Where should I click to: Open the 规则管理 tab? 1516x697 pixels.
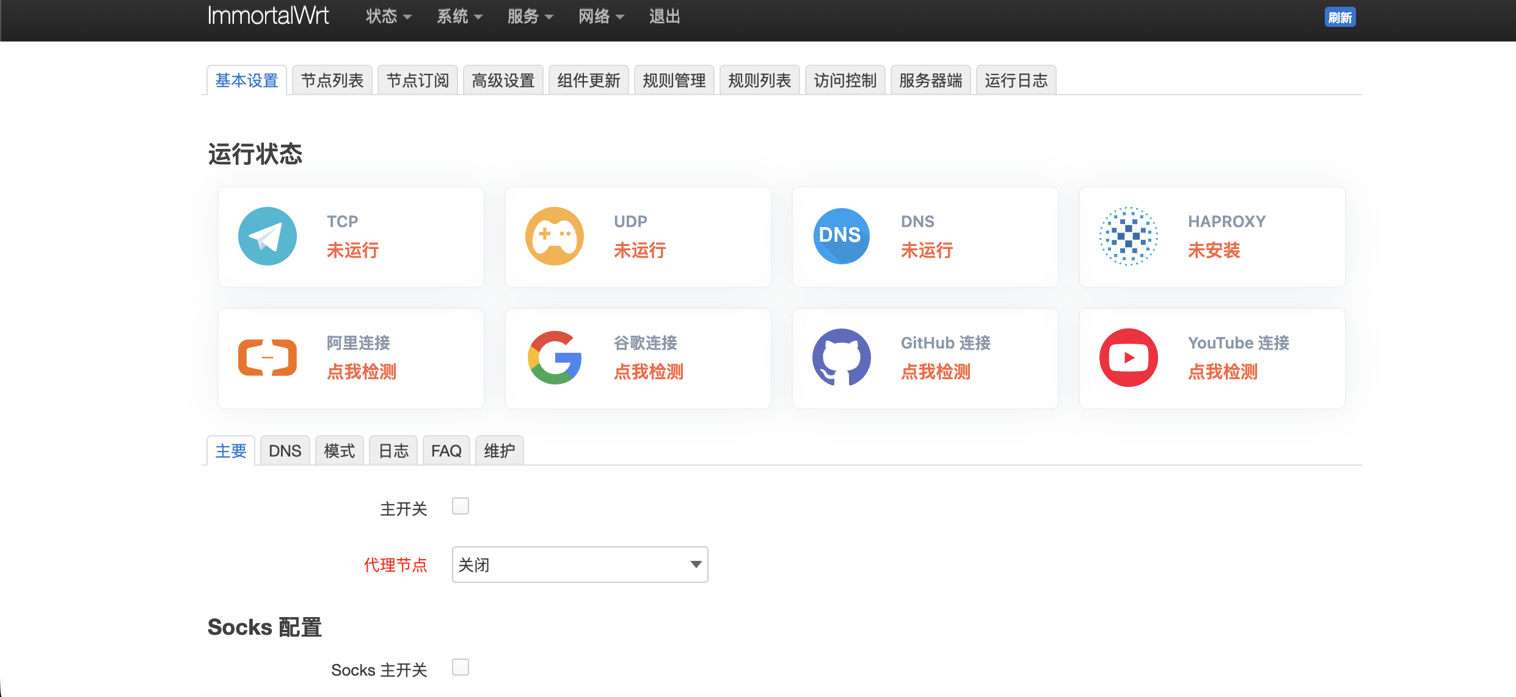pos(674,80)
